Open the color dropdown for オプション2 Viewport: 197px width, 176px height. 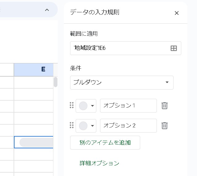pyautogui.click(x=86, y=126)
